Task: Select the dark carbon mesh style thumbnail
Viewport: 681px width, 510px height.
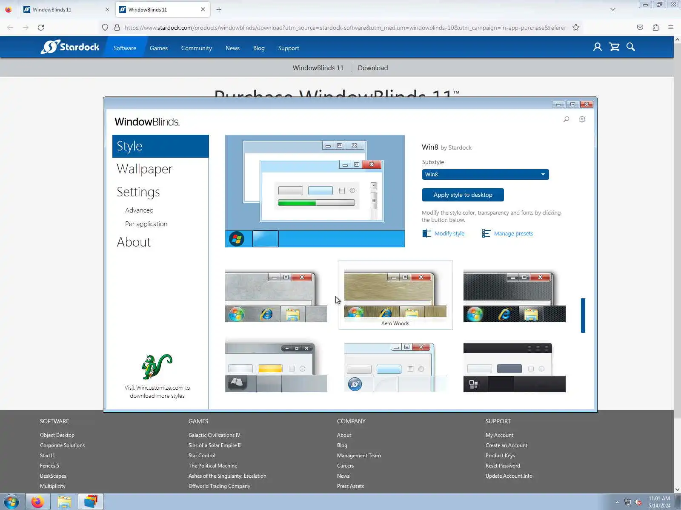Action: pos(515,296)
